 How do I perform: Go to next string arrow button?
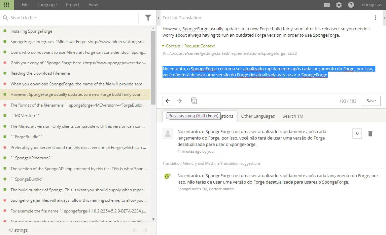(179, 101)
